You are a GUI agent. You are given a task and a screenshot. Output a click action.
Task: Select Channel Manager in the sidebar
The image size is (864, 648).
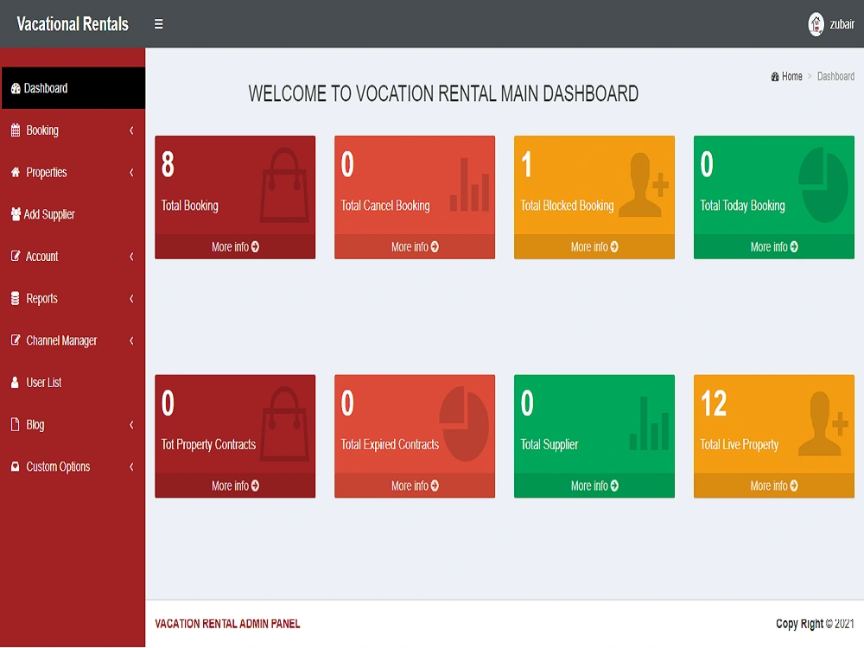click(73, 340)
